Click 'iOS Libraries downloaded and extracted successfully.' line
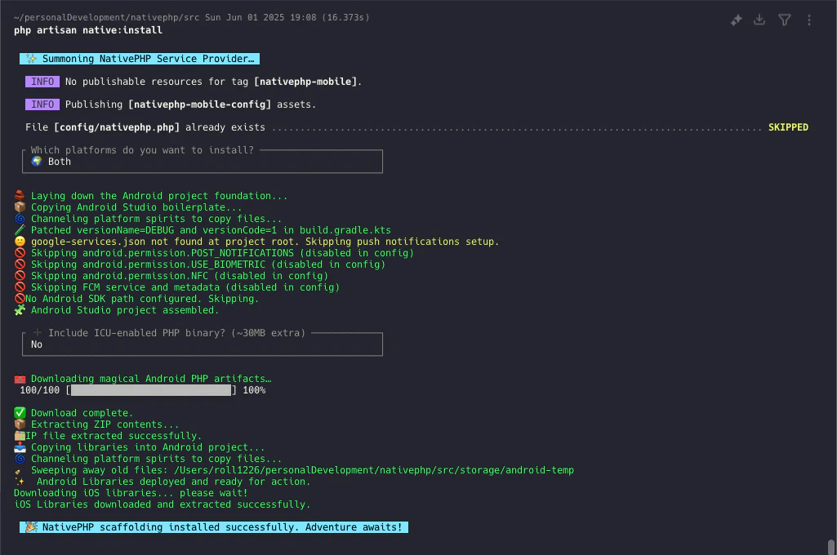Image resolution: width=837 pixels, height=555 pixels. click(163, 504)
